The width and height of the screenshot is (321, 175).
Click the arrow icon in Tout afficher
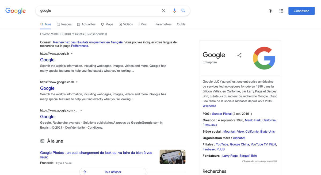85,172
